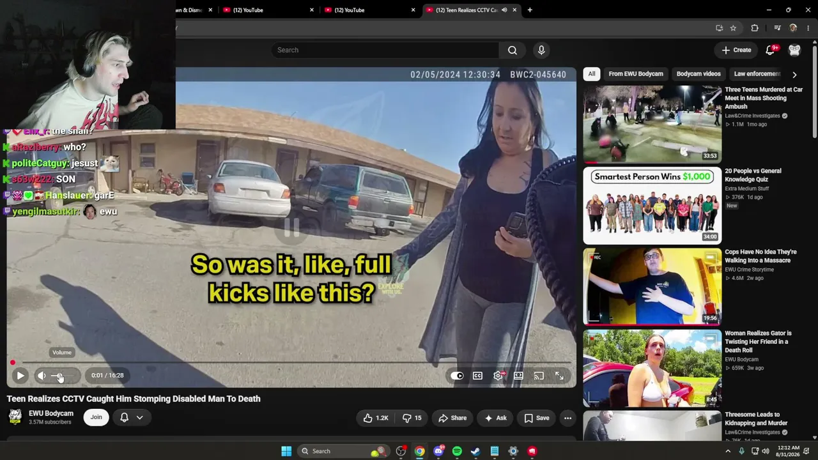
Task: Share the video using the Share button
Action: (x=452, y=418)
